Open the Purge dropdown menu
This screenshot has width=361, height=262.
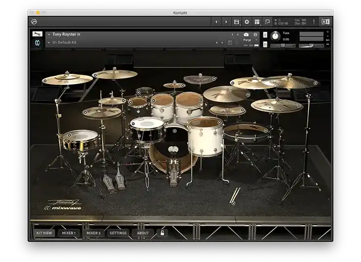click(x=250, y=40)
